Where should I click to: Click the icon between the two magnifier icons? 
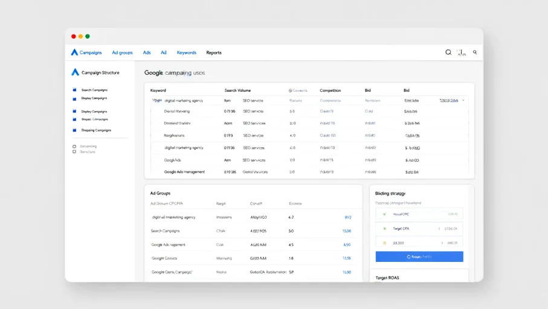pyautogui.click(x=462, y=53)
